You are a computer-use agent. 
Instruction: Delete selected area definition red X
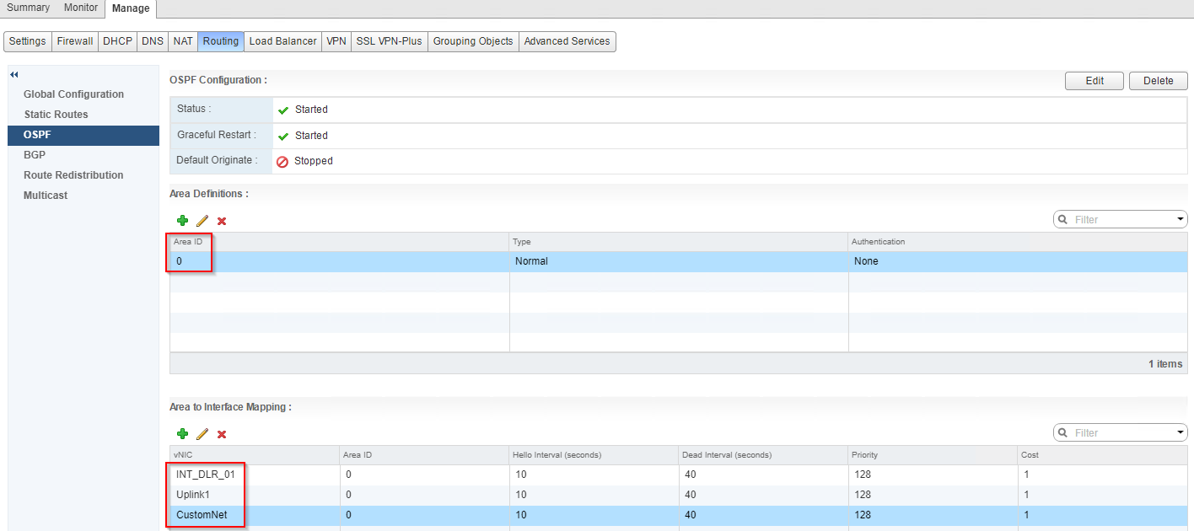(222, 221)
